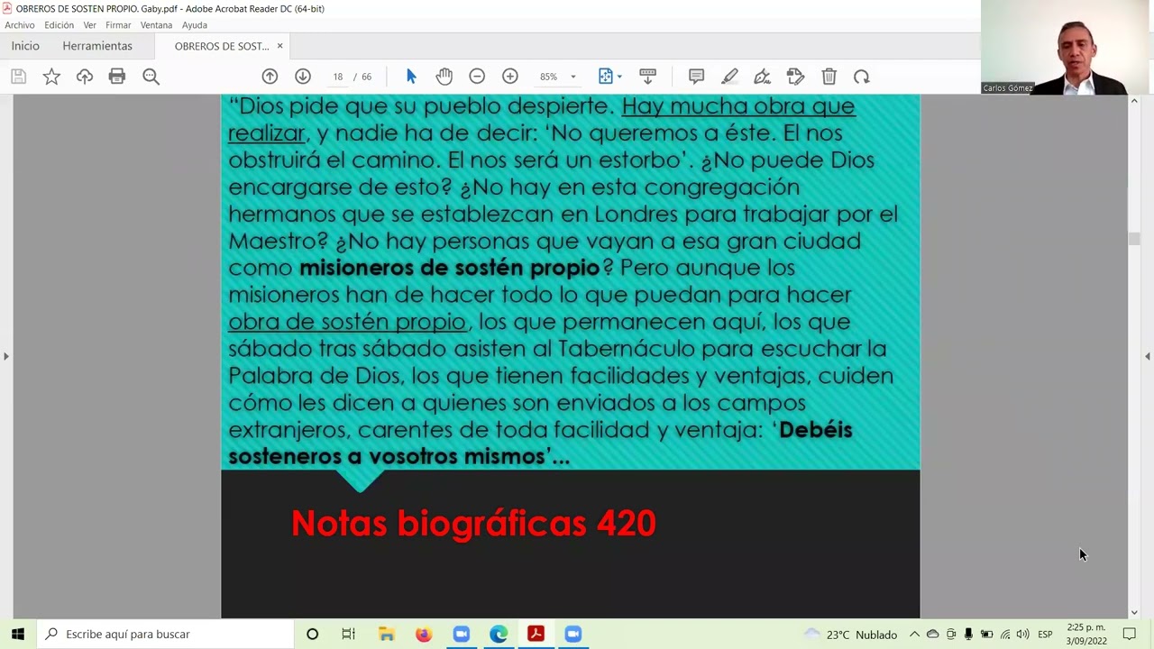Image resolution: width=1154 pixels, height=649 pixels.
Task: Open scrolling mode keyboard icon
Action: click(647, 77)
